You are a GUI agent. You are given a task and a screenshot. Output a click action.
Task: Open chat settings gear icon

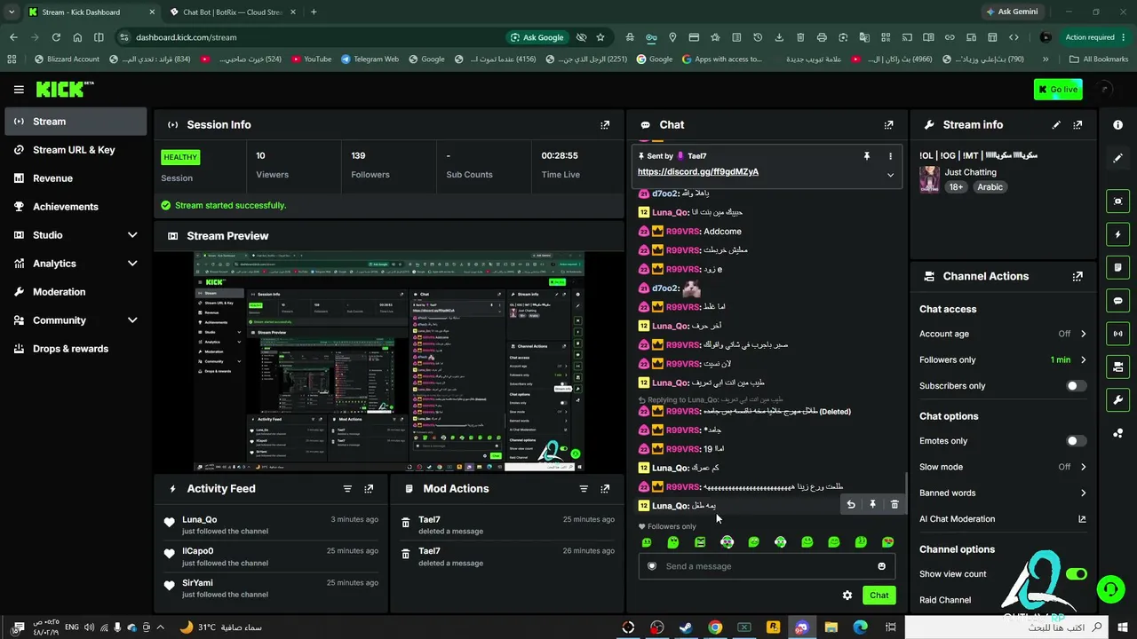847,596
